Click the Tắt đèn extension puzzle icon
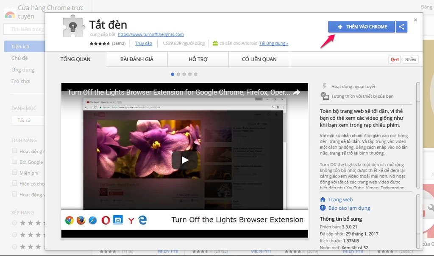 (72, 27)
